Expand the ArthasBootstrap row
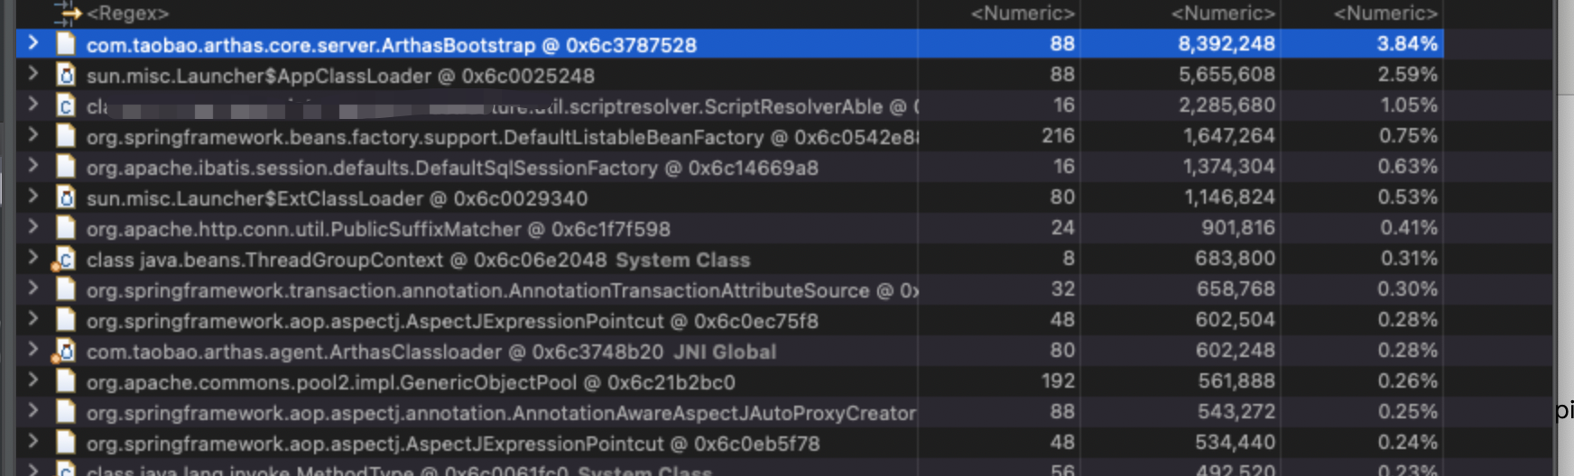 point(33,43)
